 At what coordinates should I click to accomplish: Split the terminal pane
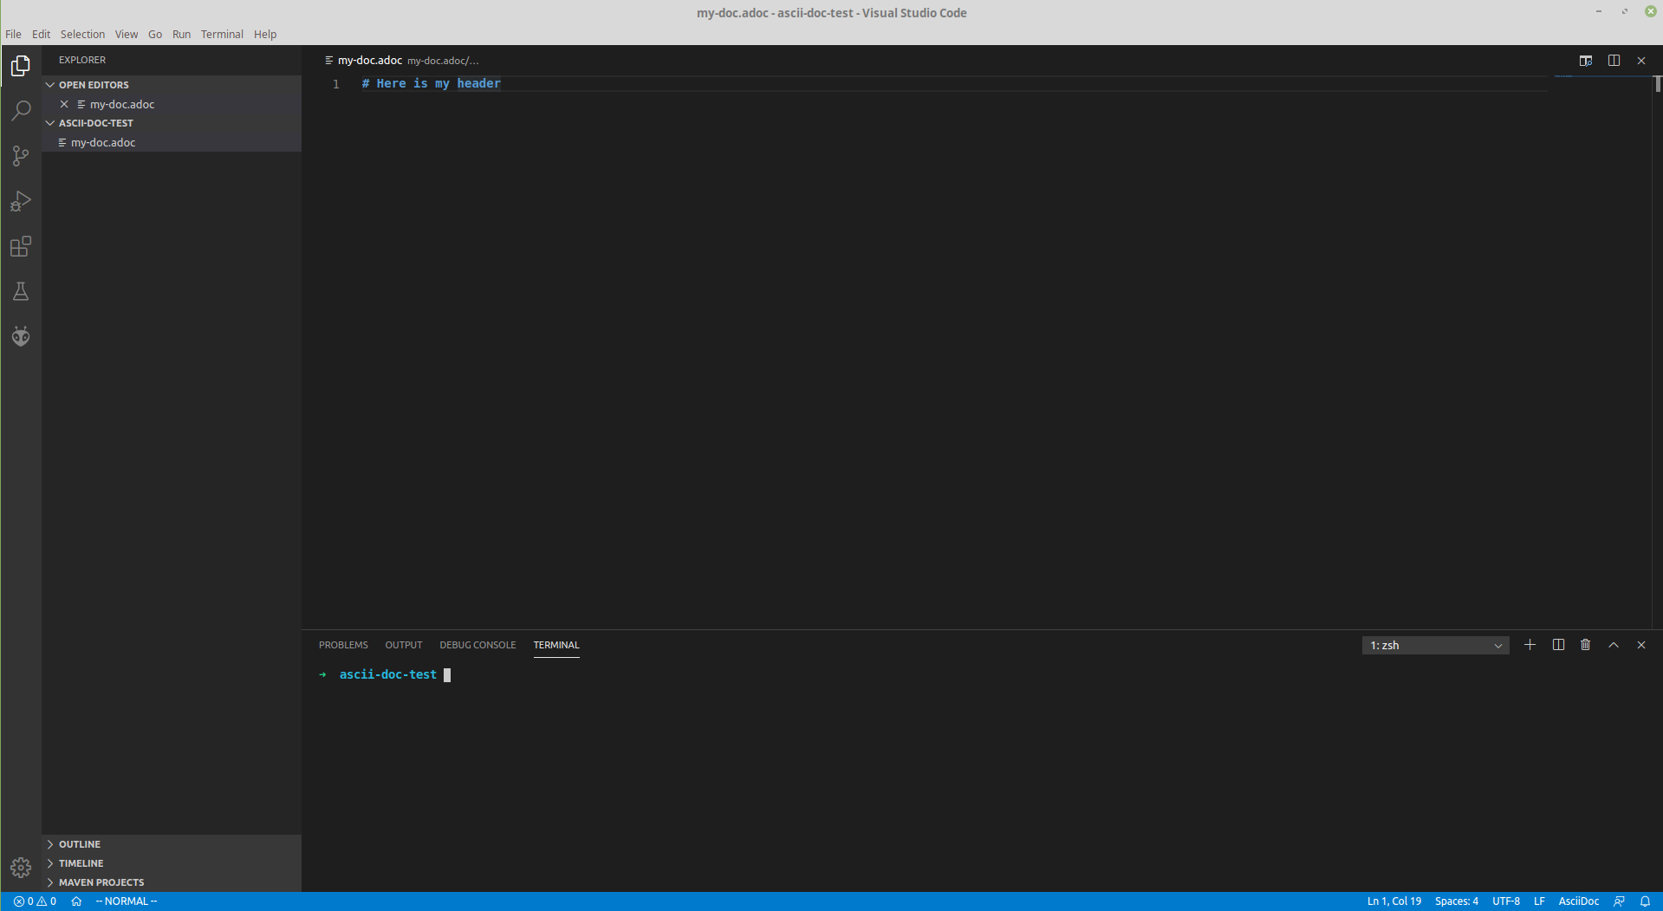(1558, 645)
